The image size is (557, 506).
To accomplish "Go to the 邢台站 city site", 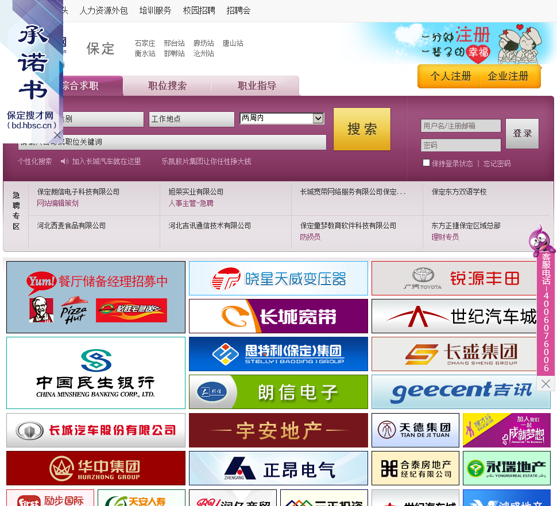I will (174, 43).
